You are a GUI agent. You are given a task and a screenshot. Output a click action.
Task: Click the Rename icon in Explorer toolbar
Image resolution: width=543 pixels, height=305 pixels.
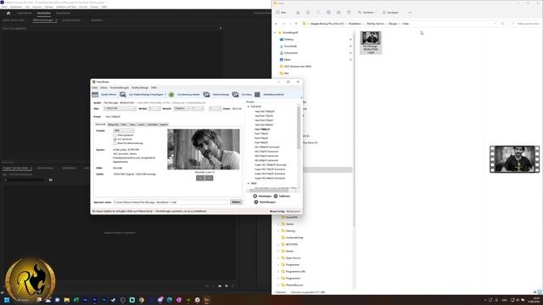[x=328, y=13]
